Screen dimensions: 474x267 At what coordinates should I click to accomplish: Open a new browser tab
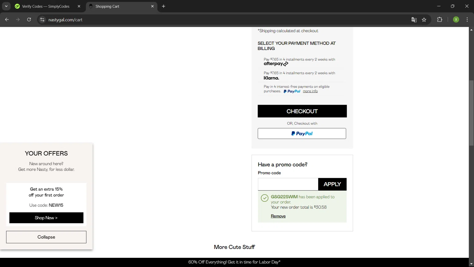(x=163, y=6)
